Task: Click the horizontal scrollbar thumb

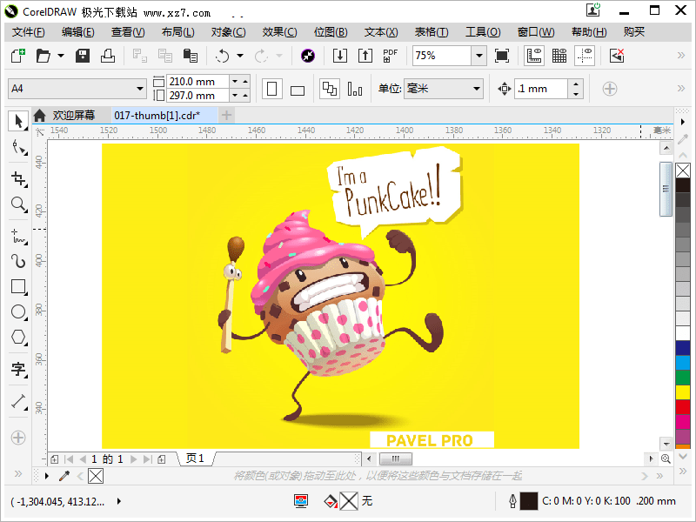Action: pyautogui.click(x=396, y=458)
